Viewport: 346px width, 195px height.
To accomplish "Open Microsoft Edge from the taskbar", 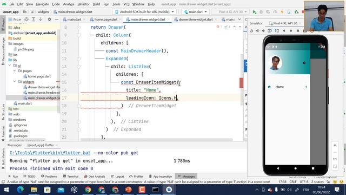I will pyautogui.click(x=21, y=190).
